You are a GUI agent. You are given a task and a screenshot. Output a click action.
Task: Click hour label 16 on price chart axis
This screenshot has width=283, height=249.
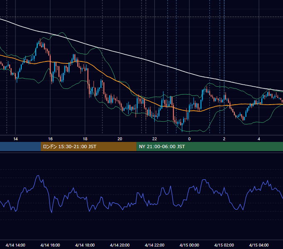[x=50, y=139]
